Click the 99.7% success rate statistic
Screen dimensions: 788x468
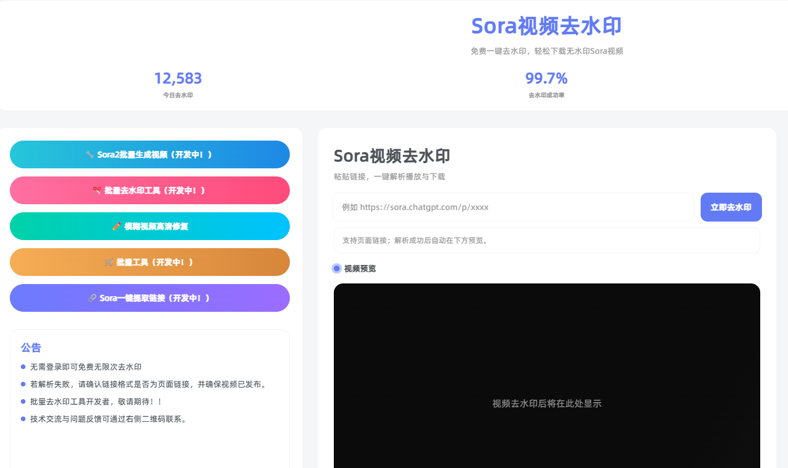(546, 79)
